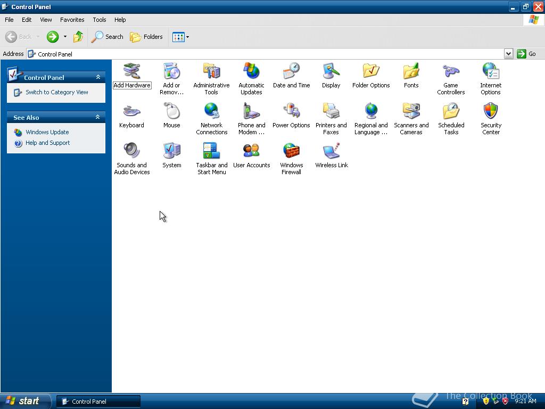Open the Display settings icon

click(x=331, y=76)
